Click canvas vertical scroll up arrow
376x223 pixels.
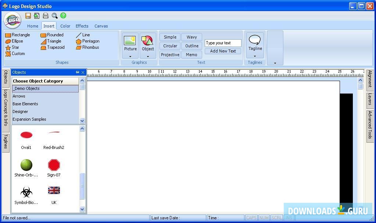click(361, 80)
